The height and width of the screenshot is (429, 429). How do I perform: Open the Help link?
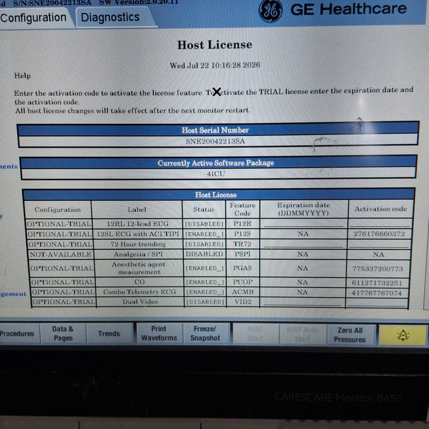point(23,76)
